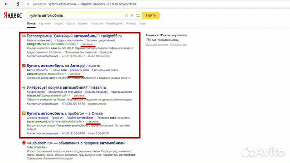Click green auto.drom.ru URL
The image size is (290, 163).
click(36, 147)
